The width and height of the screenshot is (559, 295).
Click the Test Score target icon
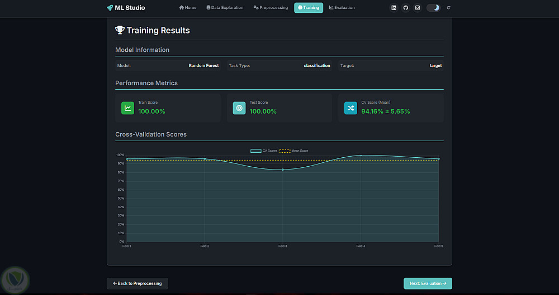click(x=239, y=108)
